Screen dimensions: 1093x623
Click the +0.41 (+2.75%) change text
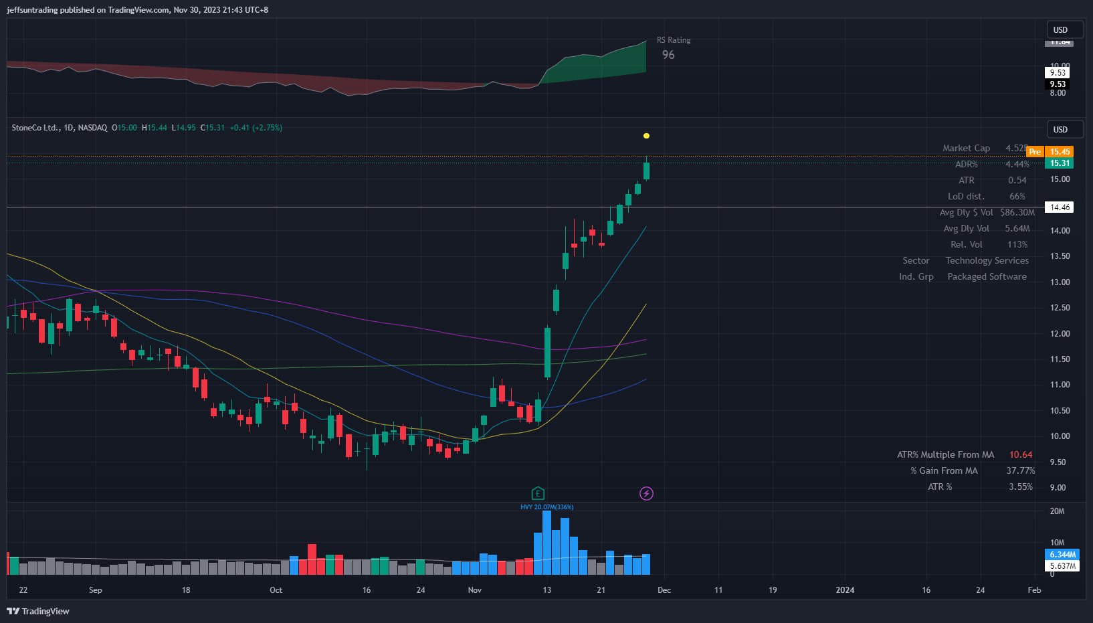(256, 128)
